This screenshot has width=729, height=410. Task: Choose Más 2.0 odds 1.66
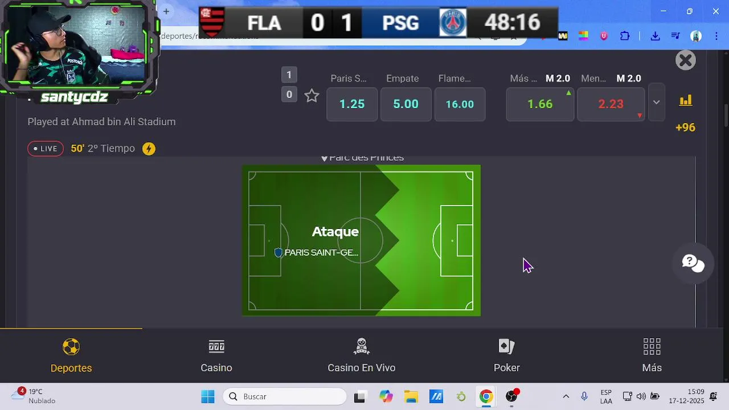[540, 104]
